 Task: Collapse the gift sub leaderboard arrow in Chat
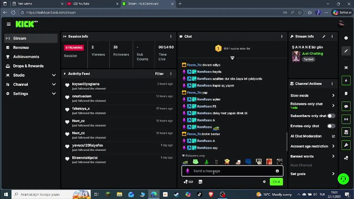[232, 58]
